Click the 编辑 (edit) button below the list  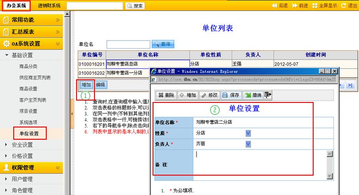(101, 85)
